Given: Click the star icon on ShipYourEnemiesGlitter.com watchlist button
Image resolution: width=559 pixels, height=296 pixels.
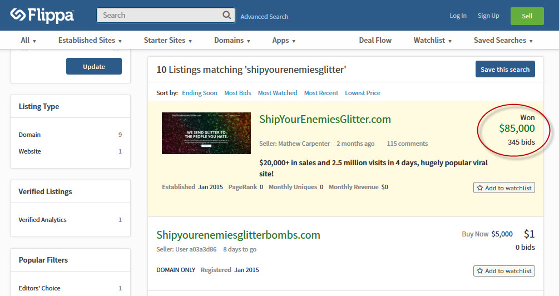Looking at the screenshot, I should click(480, 188).
